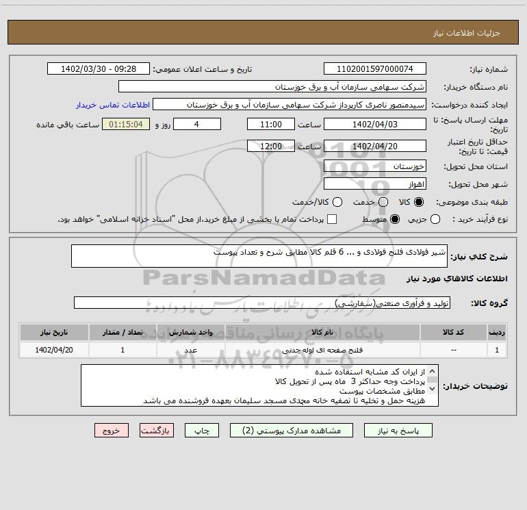Select the خدمت radio button

click(x=383, y=202)
